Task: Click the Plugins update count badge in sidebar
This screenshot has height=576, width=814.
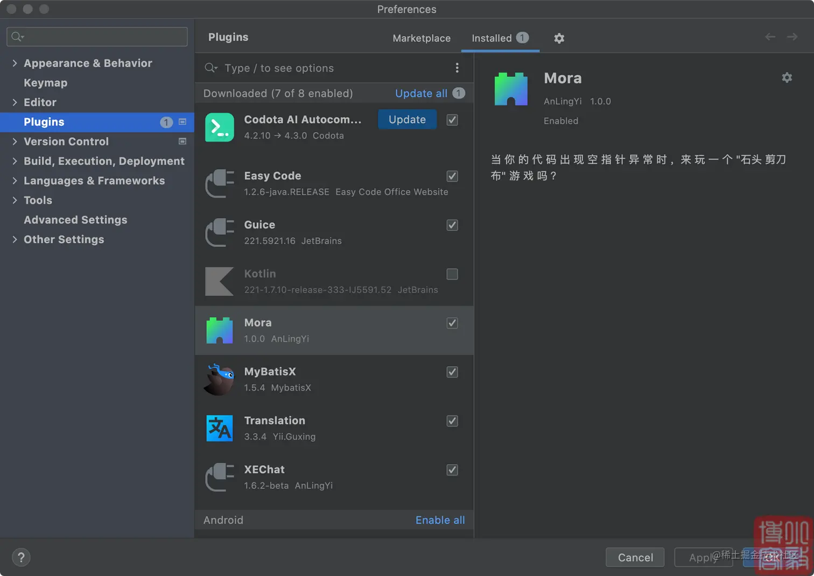Action: pyautogui.click(x=166, y=123)
